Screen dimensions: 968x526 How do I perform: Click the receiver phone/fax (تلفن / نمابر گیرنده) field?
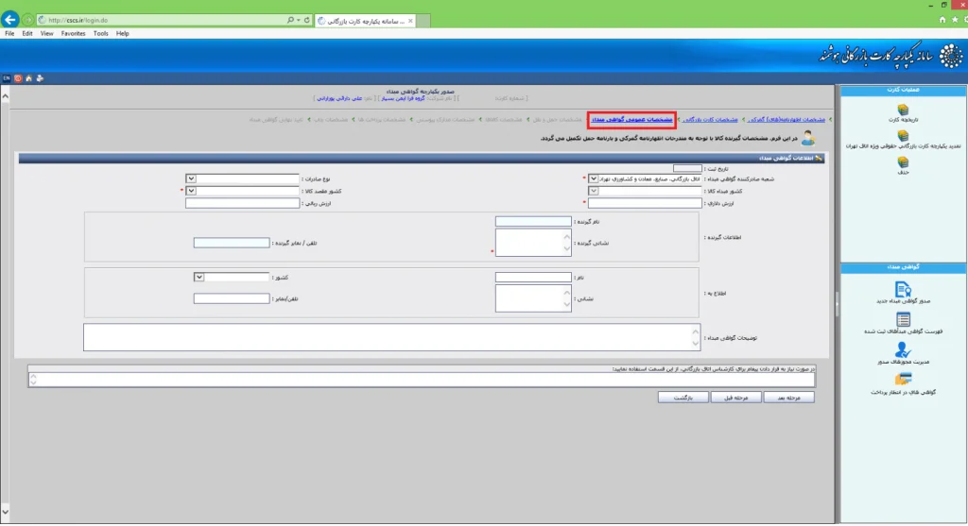click(x=232, y=243)
